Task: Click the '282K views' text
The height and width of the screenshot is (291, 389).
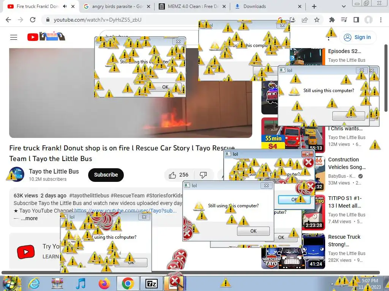Action: pyautogui.click(x=340, y=260)
